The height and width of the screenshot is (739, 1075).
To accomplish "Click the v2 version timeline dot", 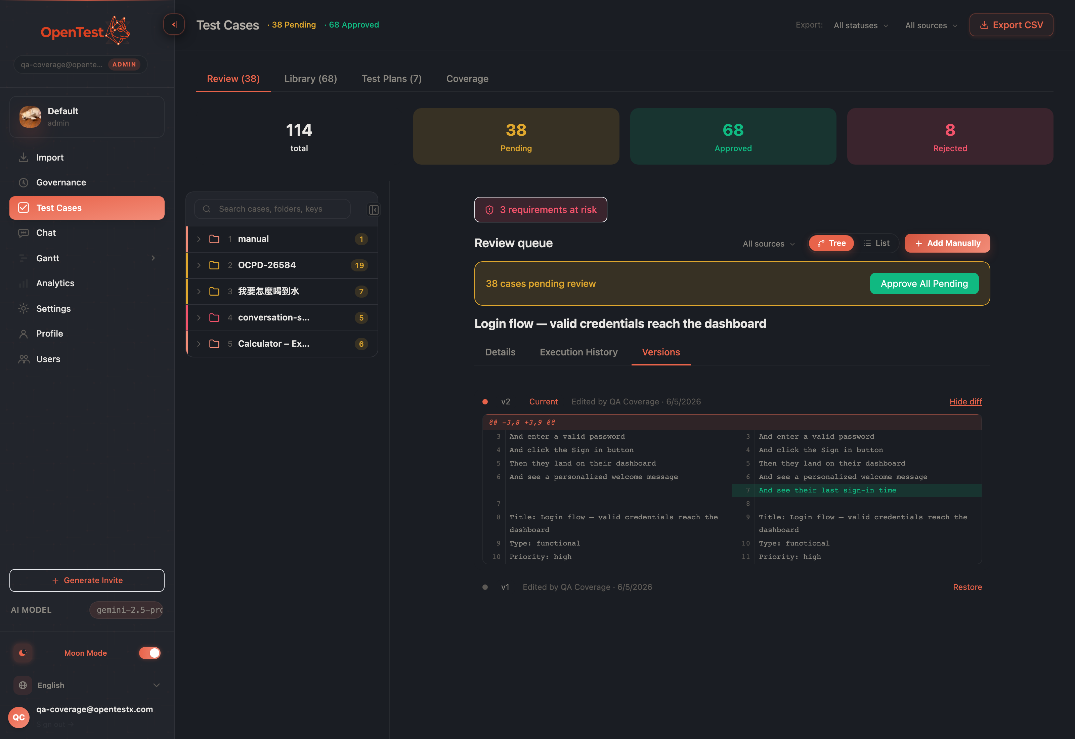I will 485,401.
